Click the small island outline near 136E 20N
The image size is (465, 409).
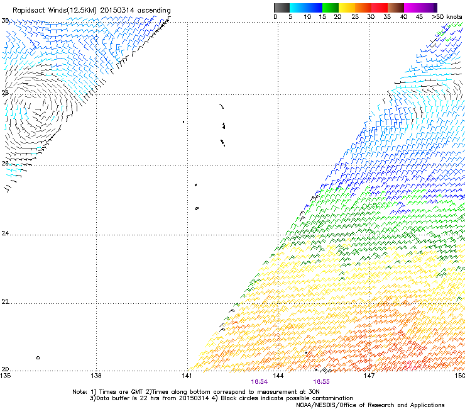tap(38, 357)
